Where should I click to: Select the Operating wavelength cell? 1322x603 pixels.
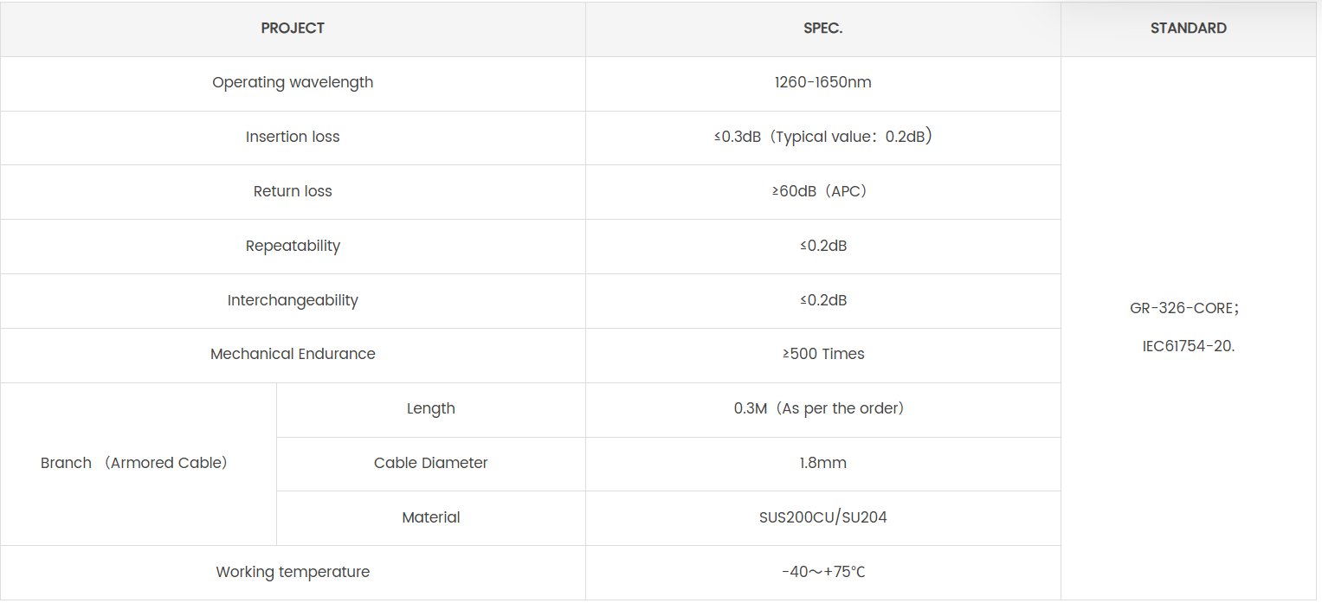293,83
